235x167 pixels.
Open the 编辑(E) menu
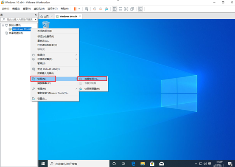tap(16, 8)
